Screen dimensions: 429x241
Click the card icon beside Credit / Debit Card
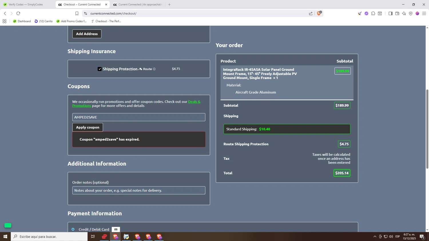(116, 229)
